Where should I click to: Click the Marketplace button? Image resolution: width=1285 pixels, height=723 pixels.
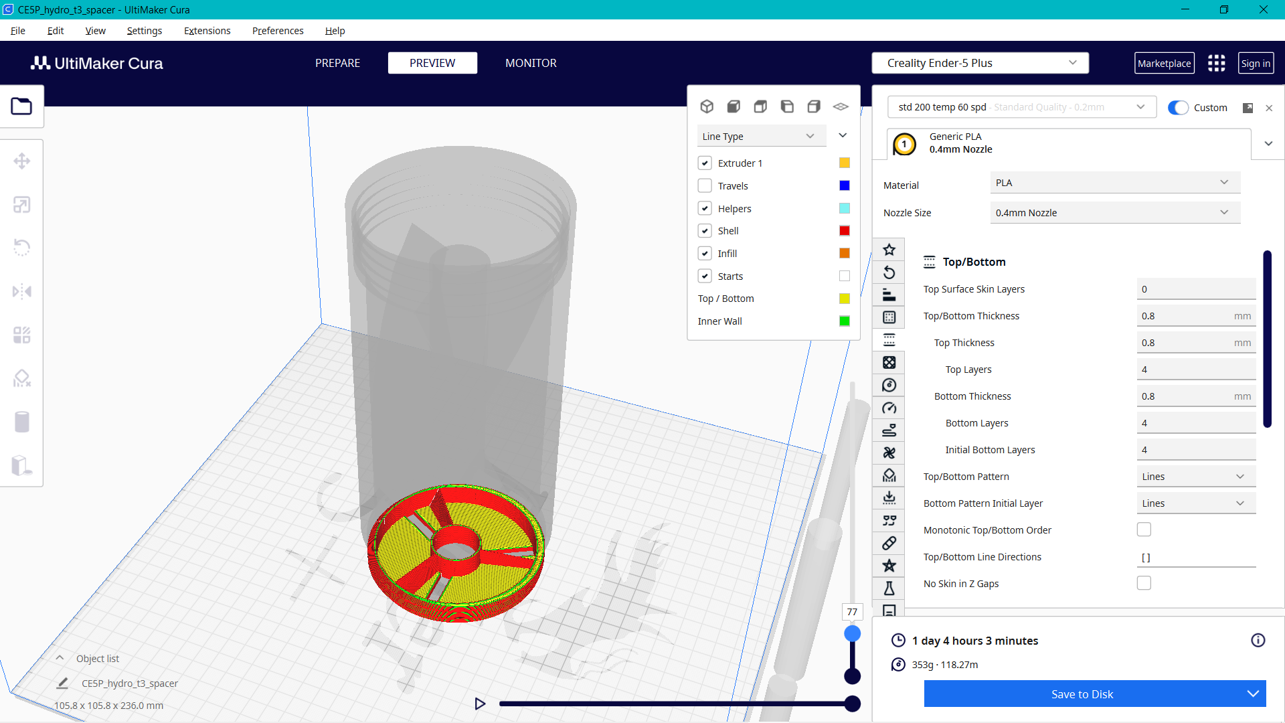coord(1165,62)
